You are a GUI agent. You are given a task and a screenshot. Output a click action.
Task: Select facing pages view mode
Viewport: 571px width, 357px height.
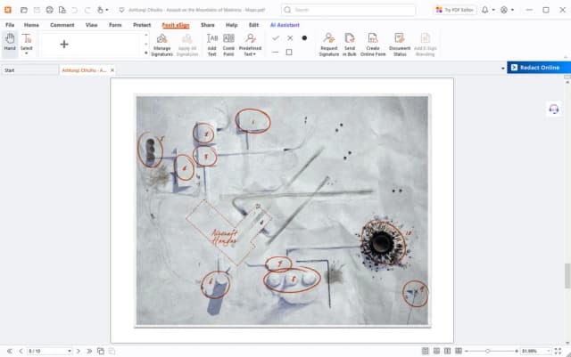tap(447, 351)
